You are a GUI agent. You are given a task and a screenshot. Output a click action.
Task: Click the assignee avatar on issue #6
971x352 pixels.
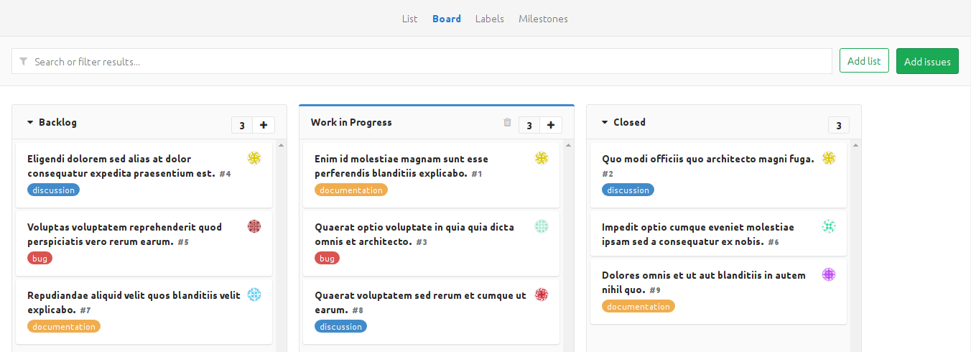click(x=829, y=226)
